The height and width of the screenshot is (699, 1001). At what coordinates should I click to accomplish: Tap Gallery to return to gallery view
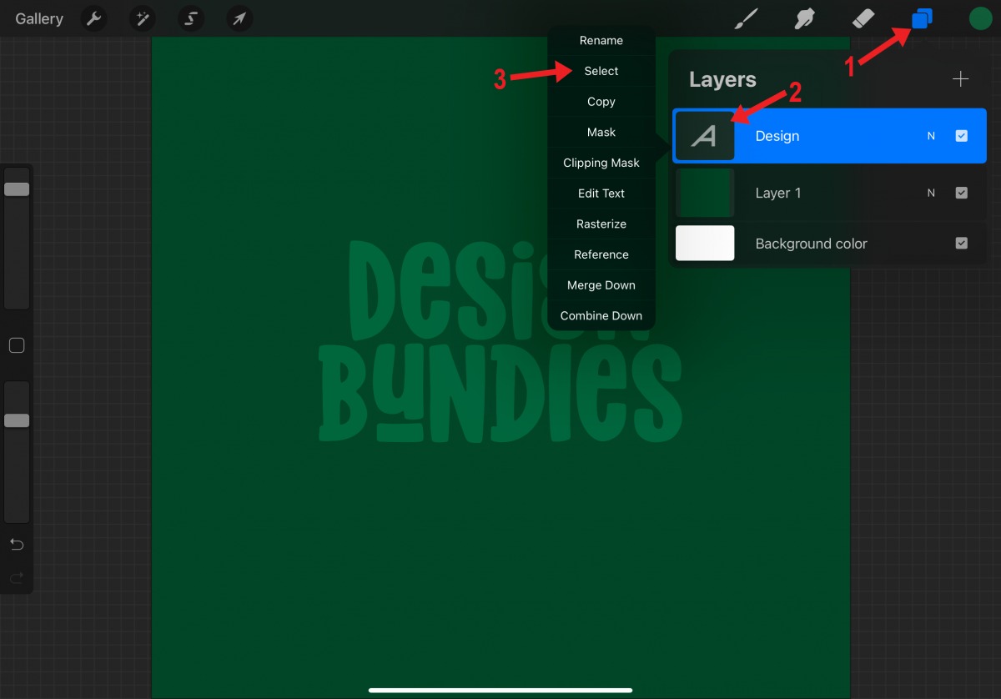coord(38,18)
